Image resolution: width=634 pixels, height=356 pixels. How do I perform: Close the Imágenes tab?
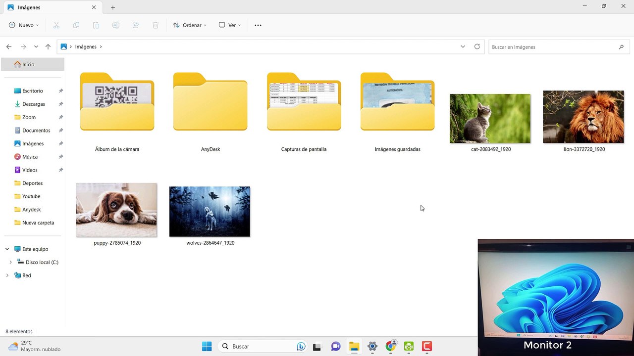click(x=94, y=7)
